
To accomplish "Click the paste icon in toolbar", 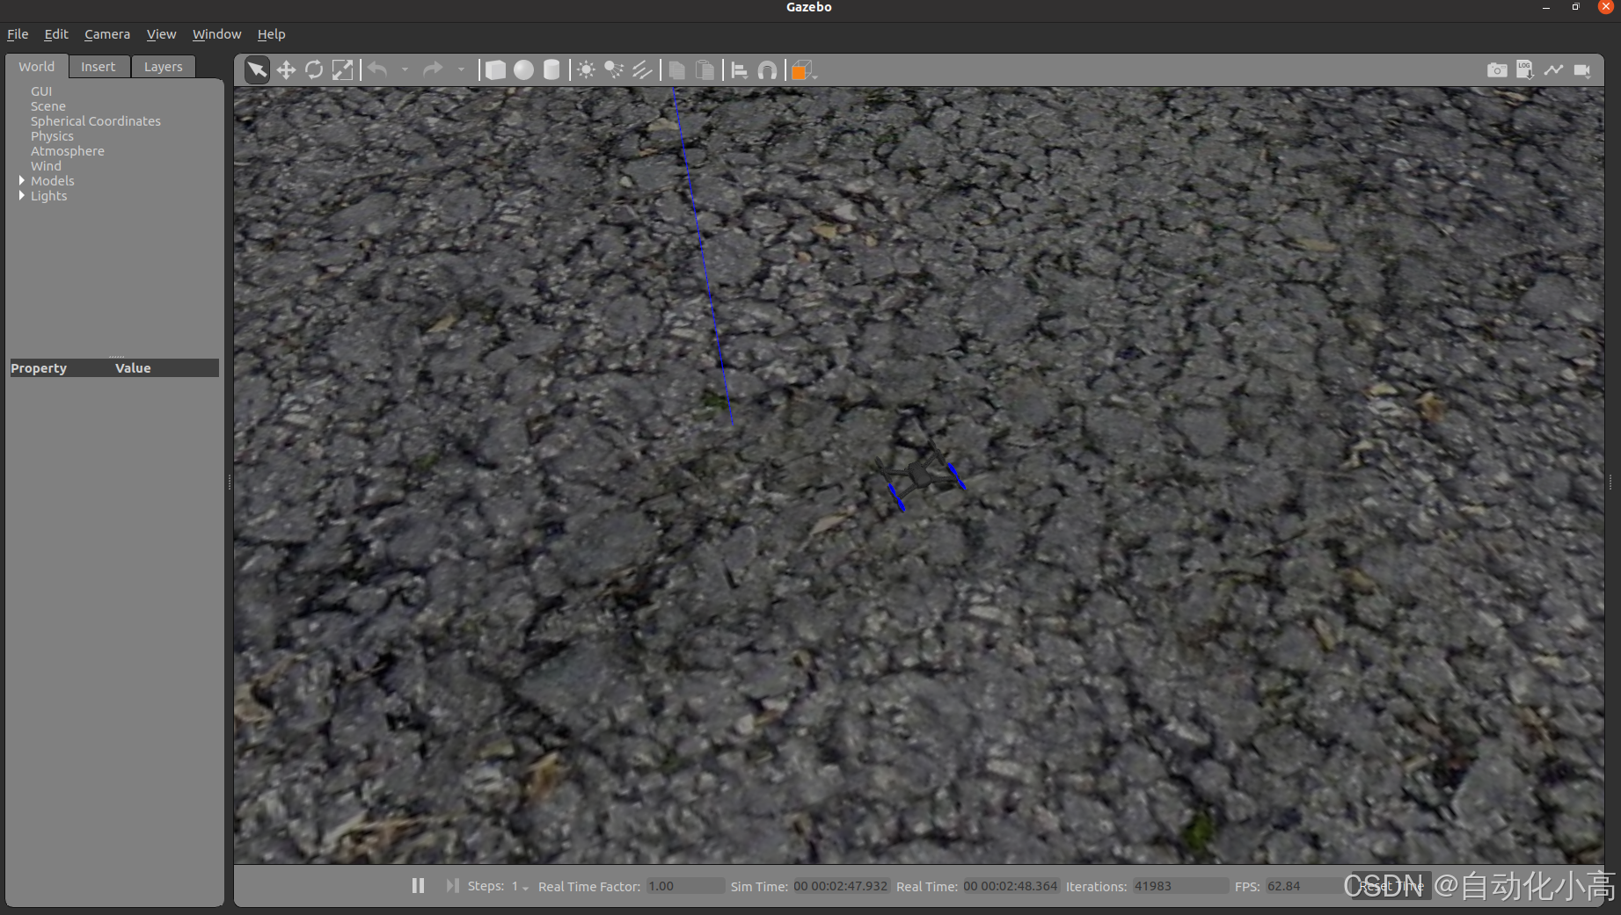I will (x=705, y=70).
